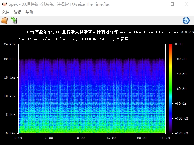The height and width of the screenshot is (145, 194).
Task: Click the file path heading ending in Time.flac
Action: 92,32
